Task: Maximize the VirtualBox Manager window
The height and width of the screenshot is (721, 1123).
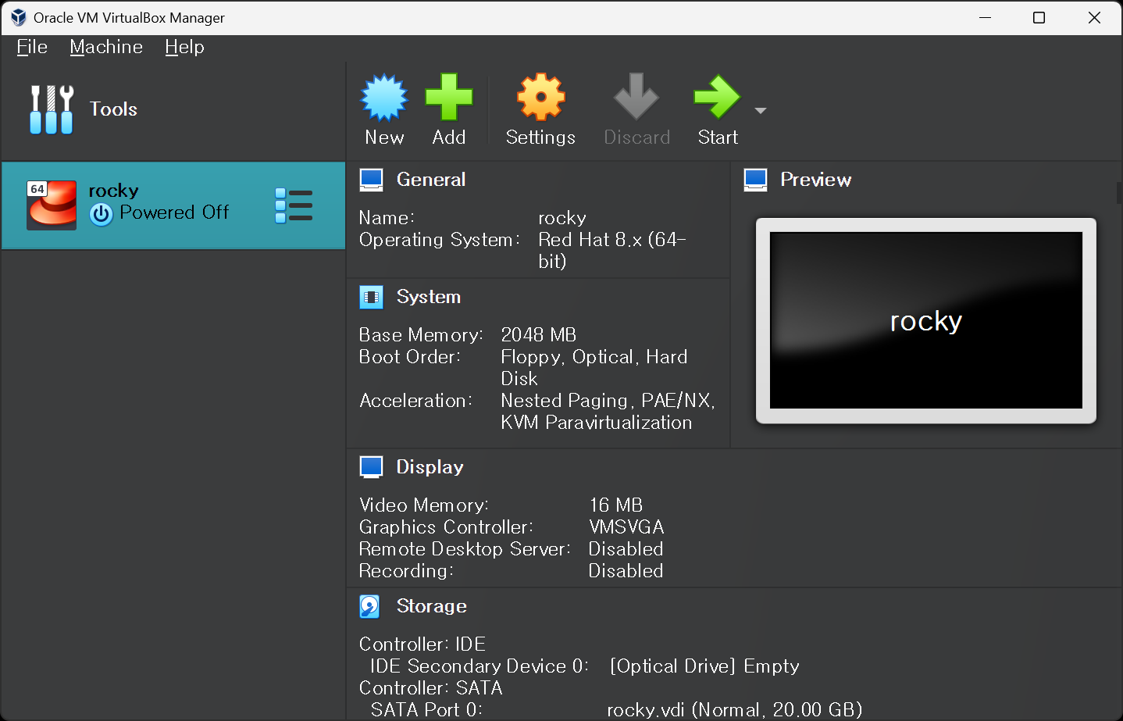Action: pos(1039,17)
